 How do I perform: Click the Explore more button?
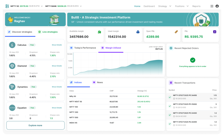[35, 125]
